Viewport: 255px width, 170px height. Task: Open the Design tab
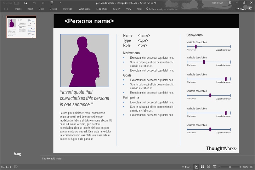point(53,8)
